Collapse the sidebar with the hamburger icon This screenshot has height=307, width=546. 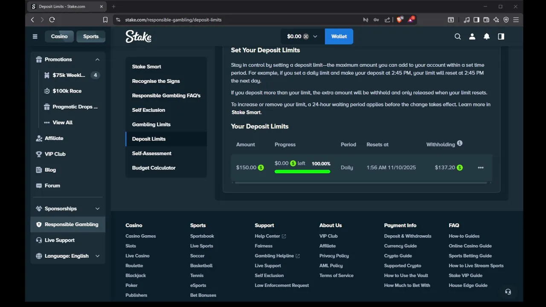tap(35, 37)
